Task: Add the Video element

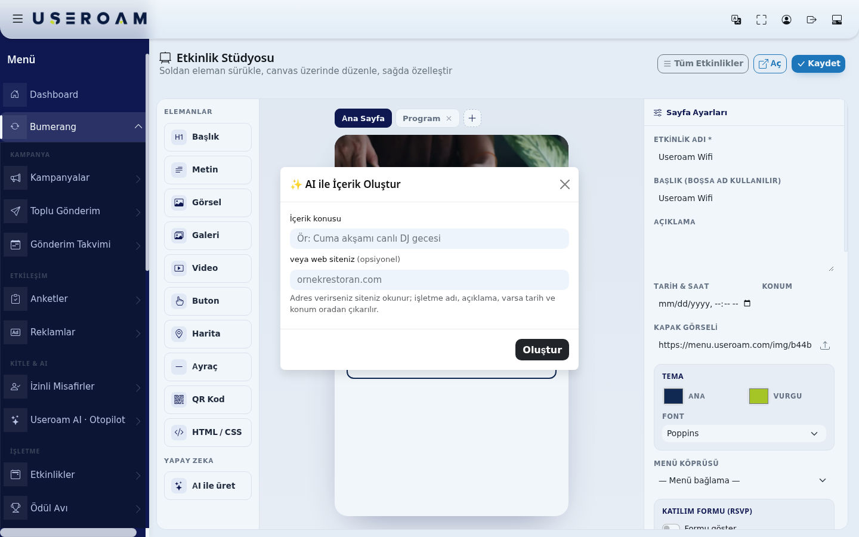Action: pos(208,268)
